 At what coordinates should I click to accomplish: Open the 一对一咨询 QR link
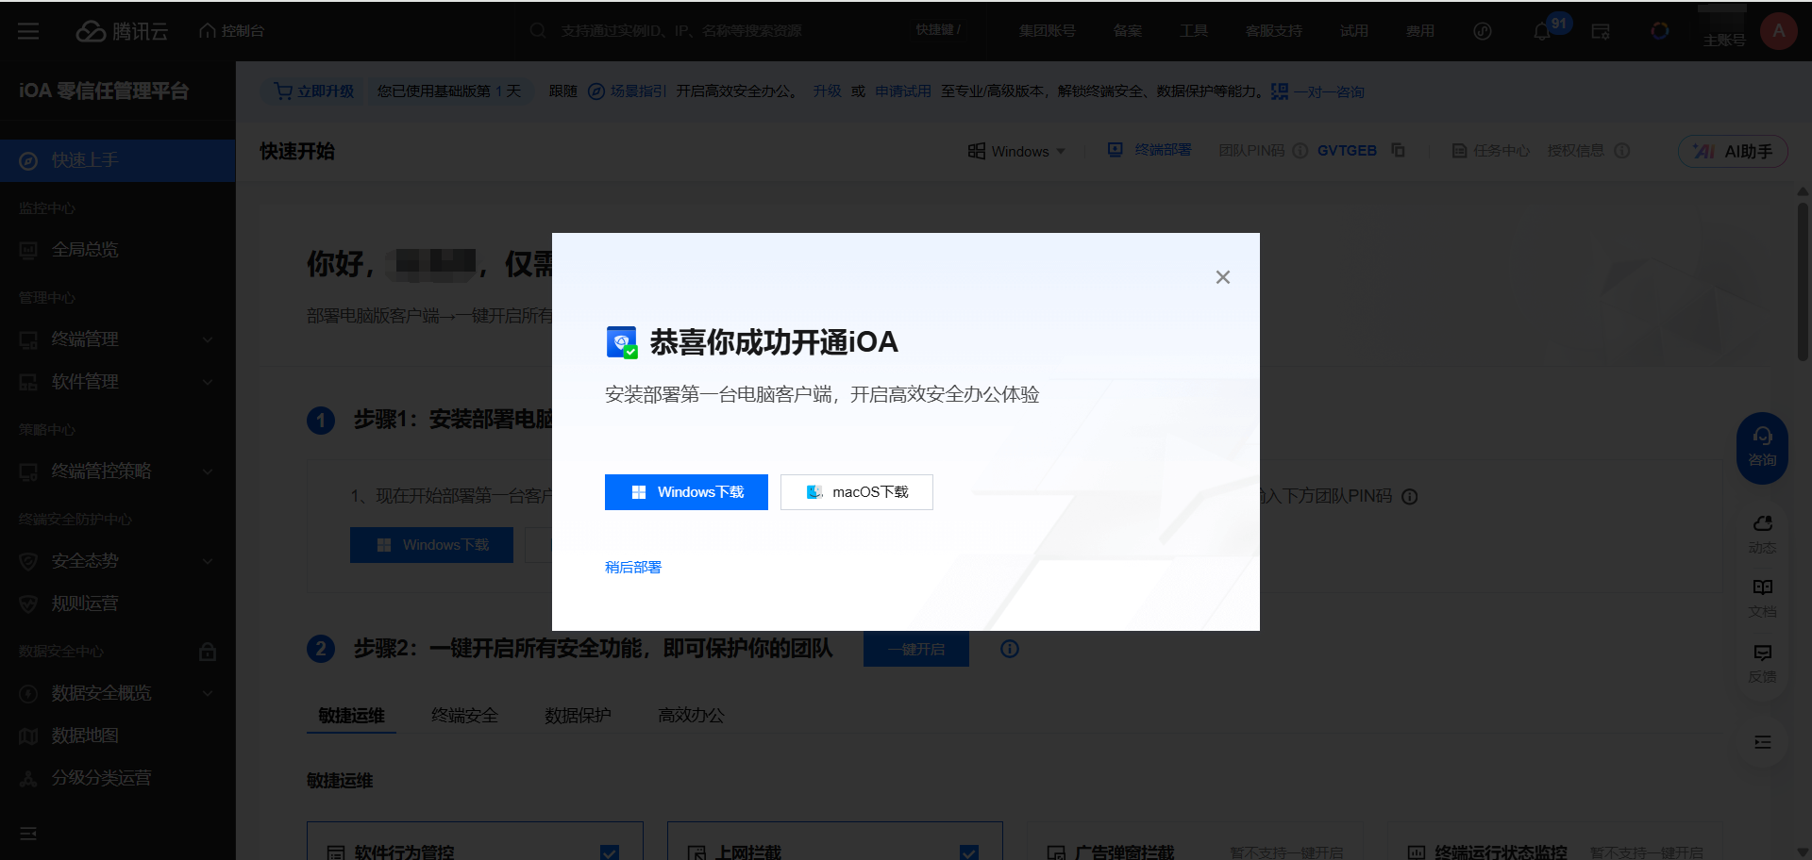[x=1317, y=91]
